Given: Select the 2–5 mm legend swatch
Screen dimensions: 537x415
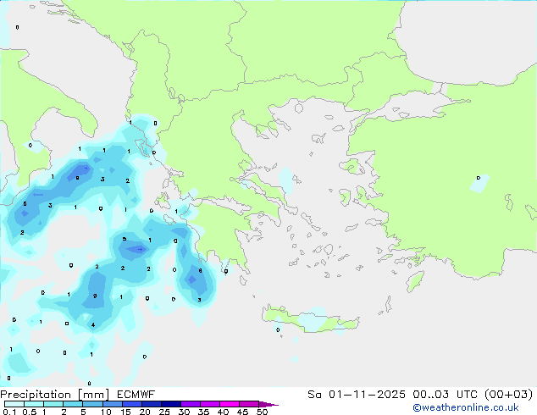Looking at the screenshot, I should click(73, 404).
